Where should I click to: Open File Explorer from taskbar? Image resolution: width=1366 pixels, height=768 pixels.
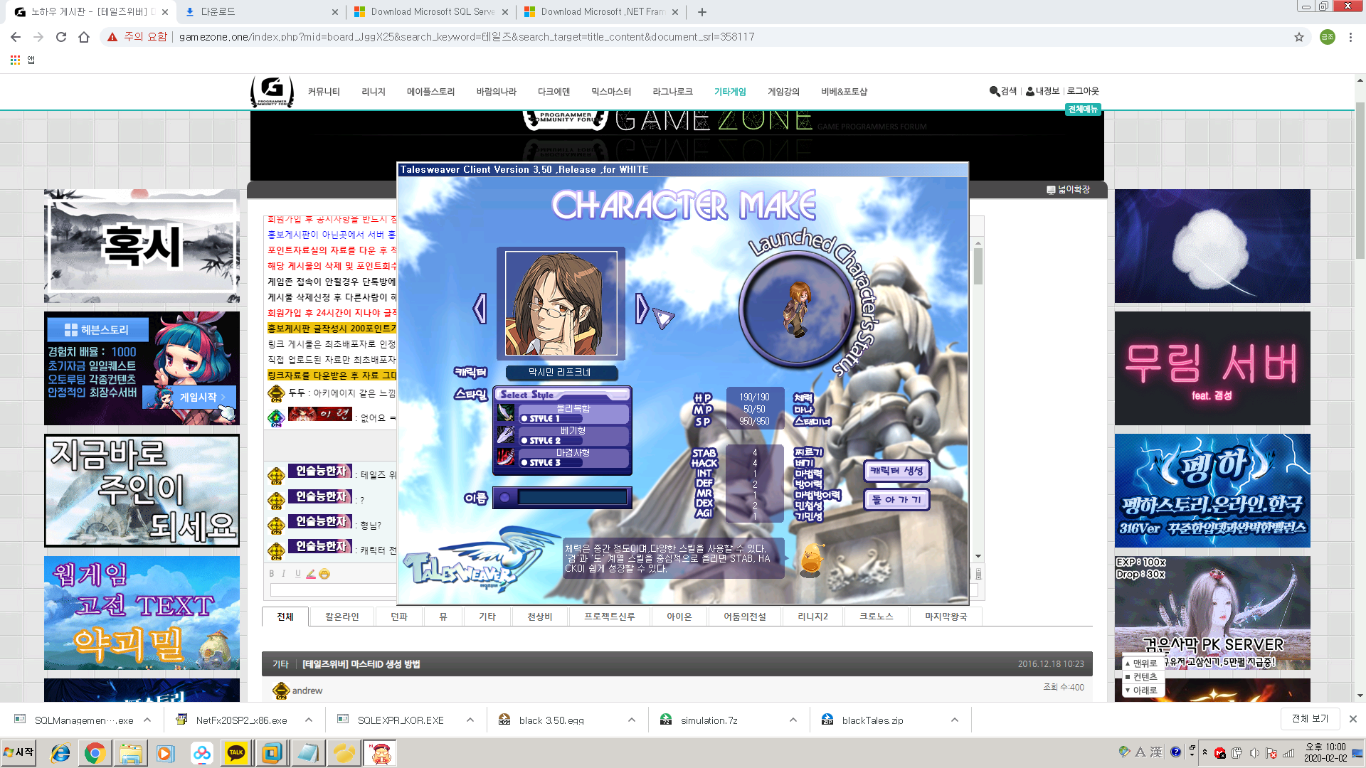(x=130, y=753)
